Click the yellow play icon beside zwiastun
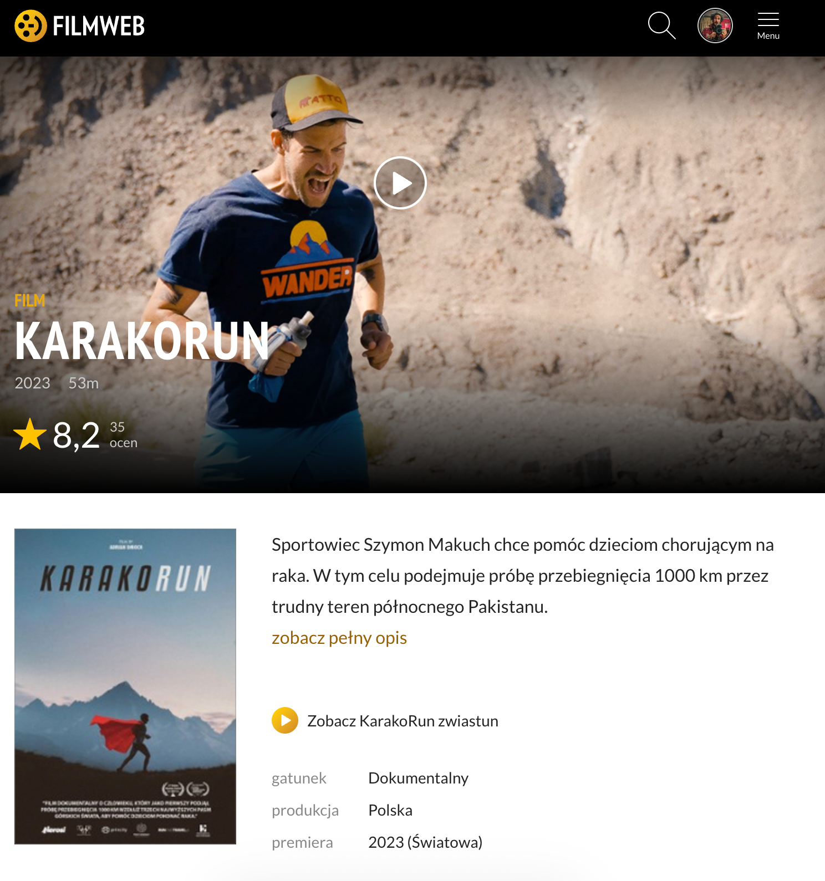The height and width of the screenshot is (881, 825). point(285,720)
